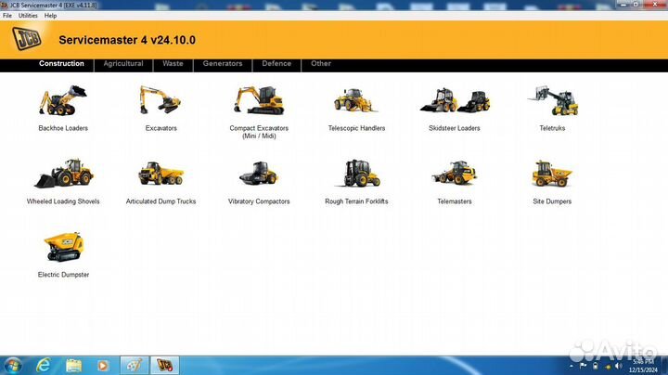
Task: Click the Backhoe Loaders label
Action: pos(63,128)
